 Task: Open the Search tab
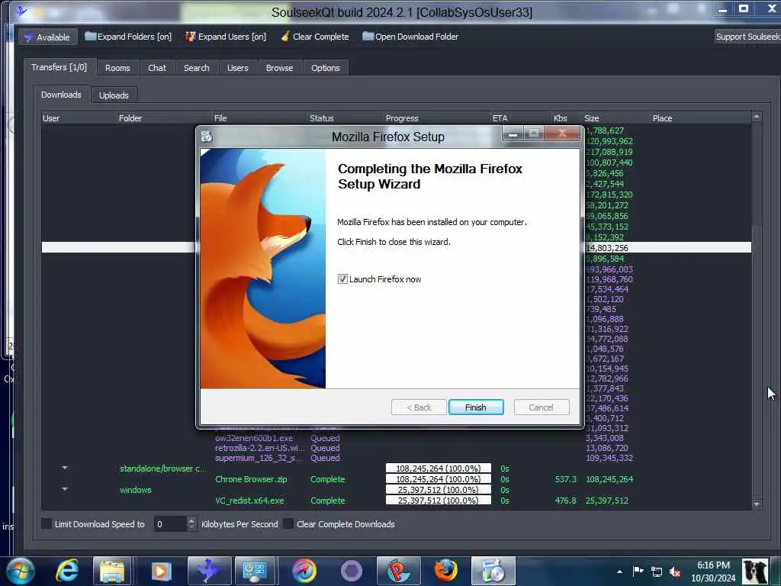[x=196, y=68]
